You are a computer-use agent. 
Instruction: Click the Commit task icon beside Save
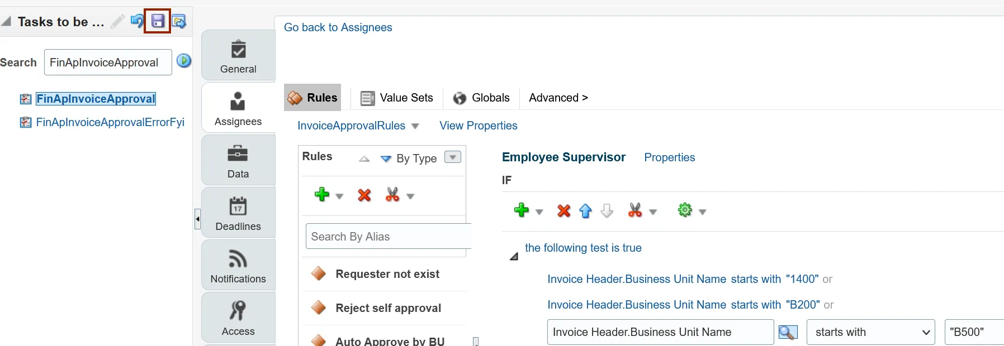coord(179,22)
